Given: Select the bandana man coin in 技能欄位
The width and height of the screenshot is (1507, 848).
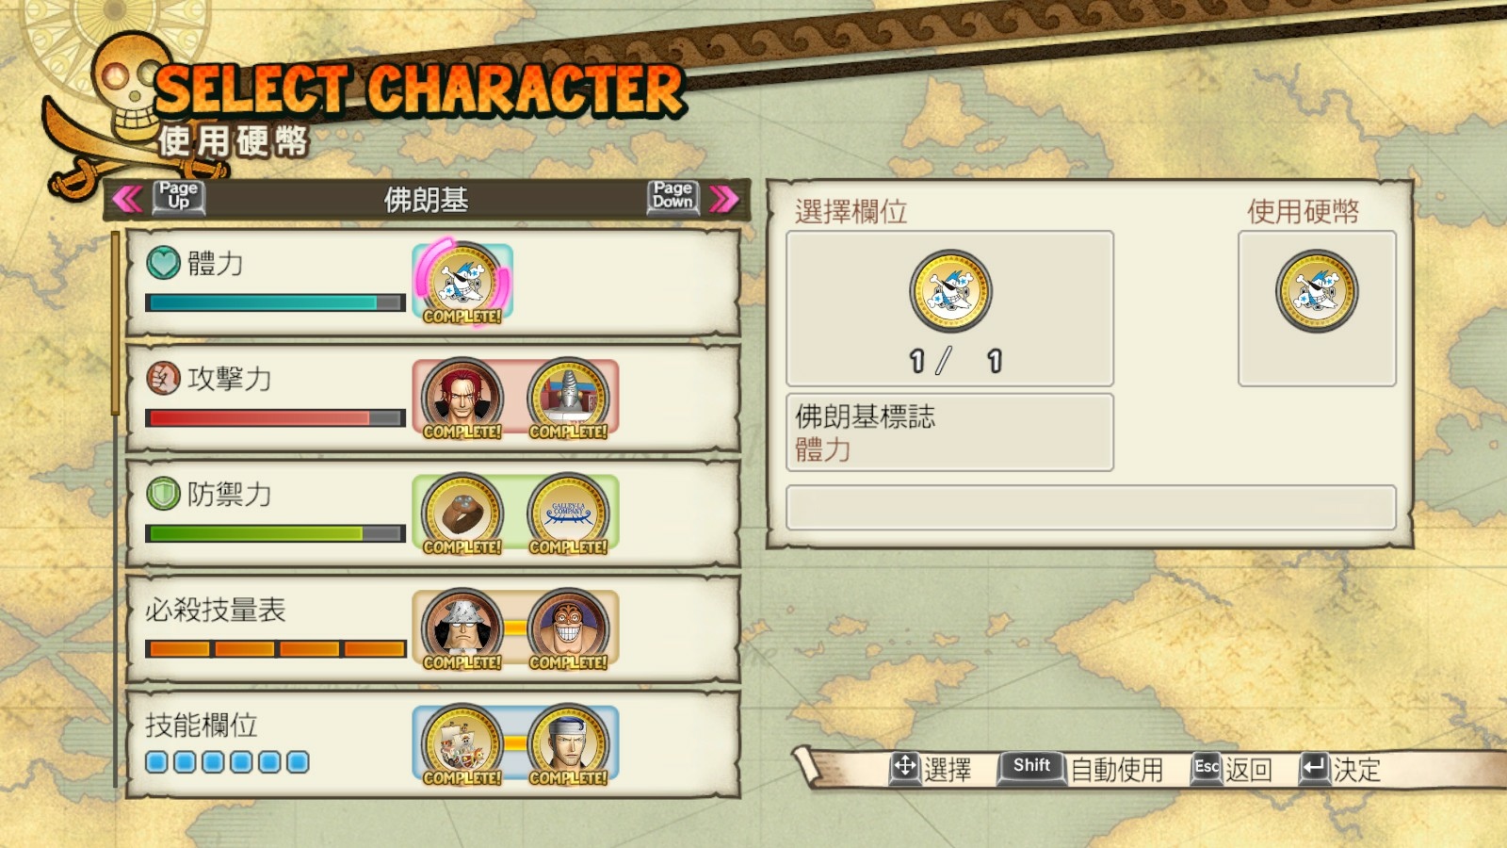Looking at the screenshot, I should 568,744.
